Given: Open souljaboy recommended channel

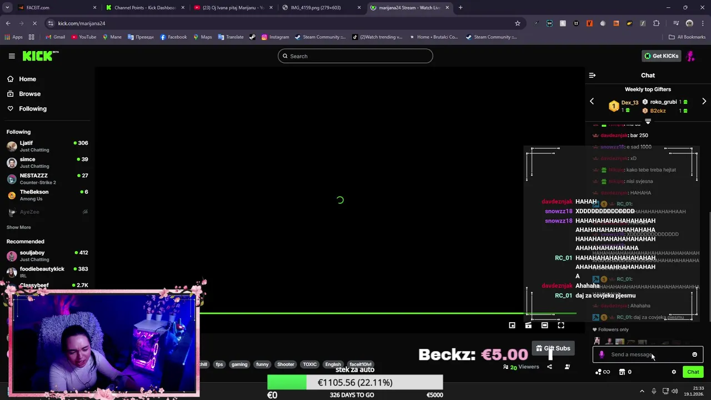Looking at the screenshot, I should tap(47, 256).
